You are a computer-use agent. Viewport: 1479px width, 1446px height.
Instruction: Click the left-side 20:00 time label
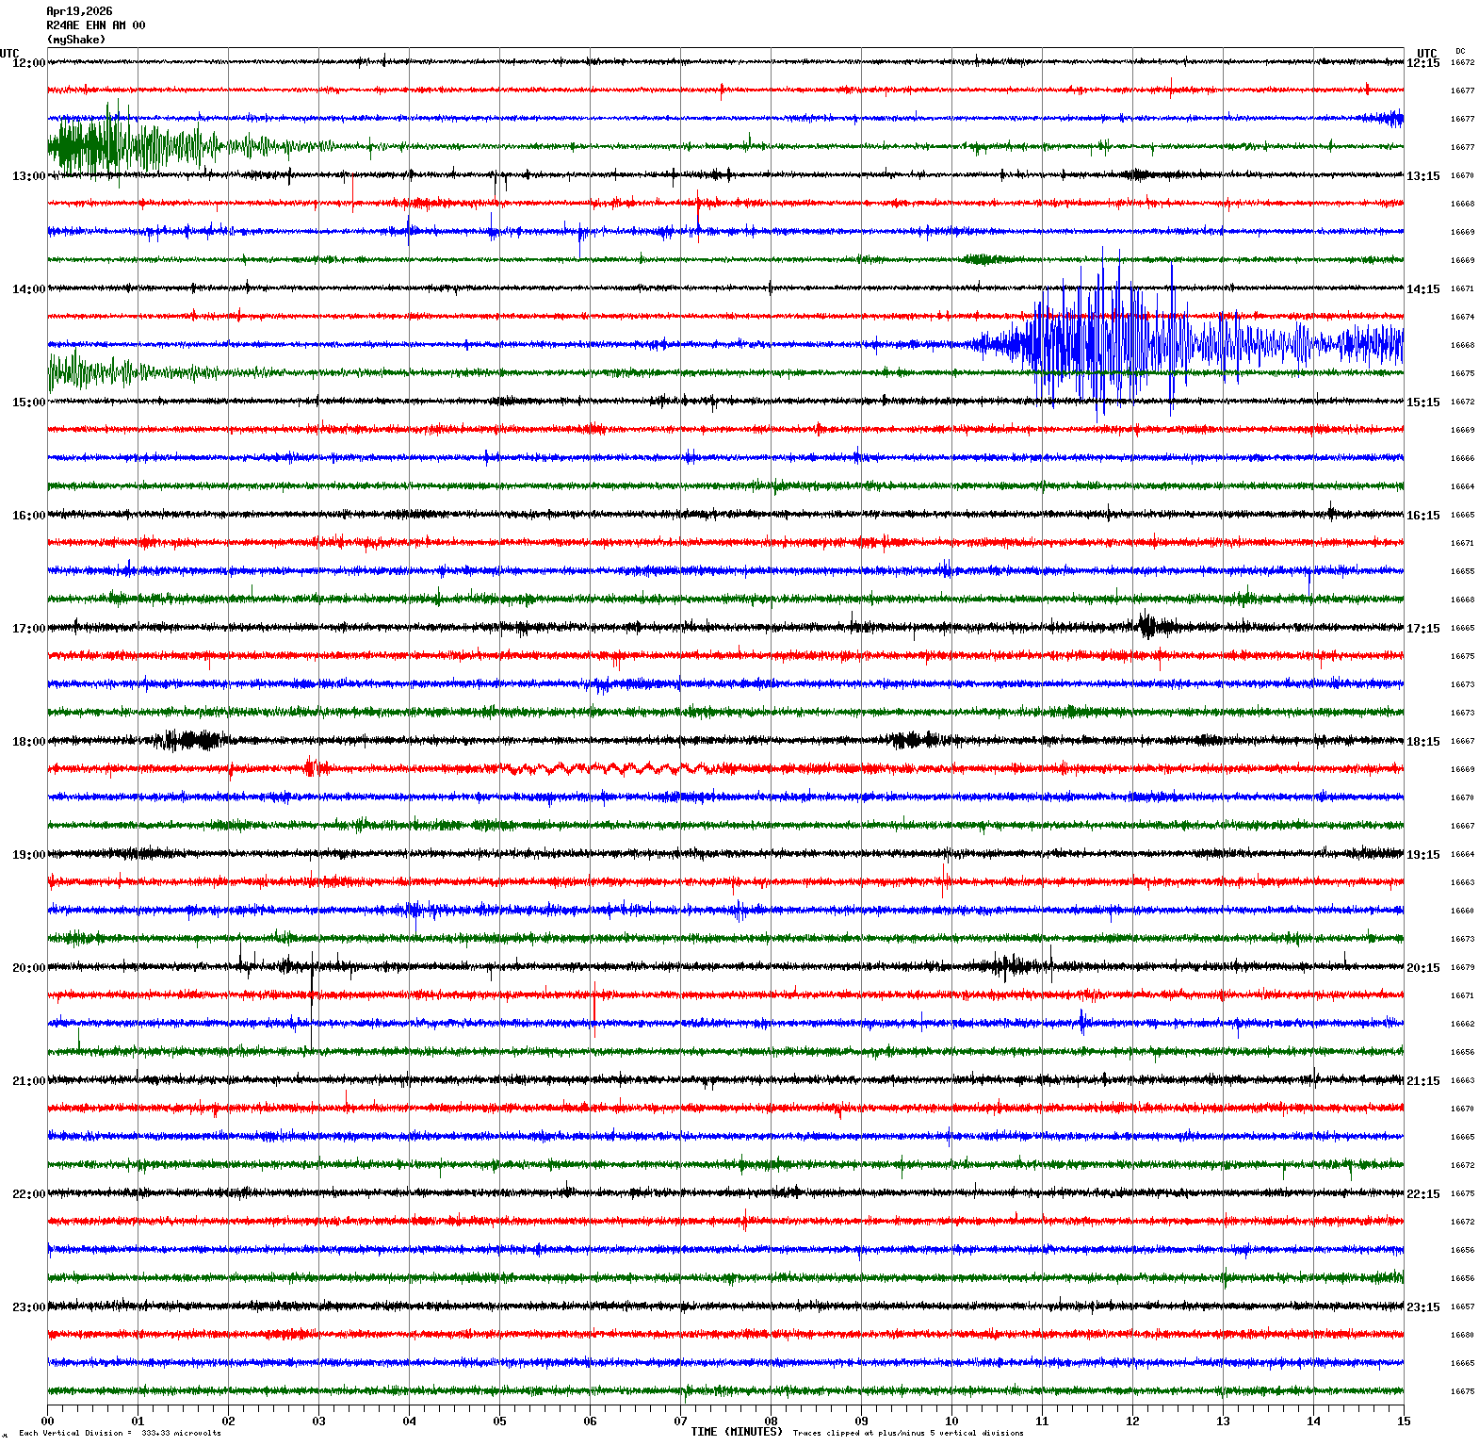point(28,968)
